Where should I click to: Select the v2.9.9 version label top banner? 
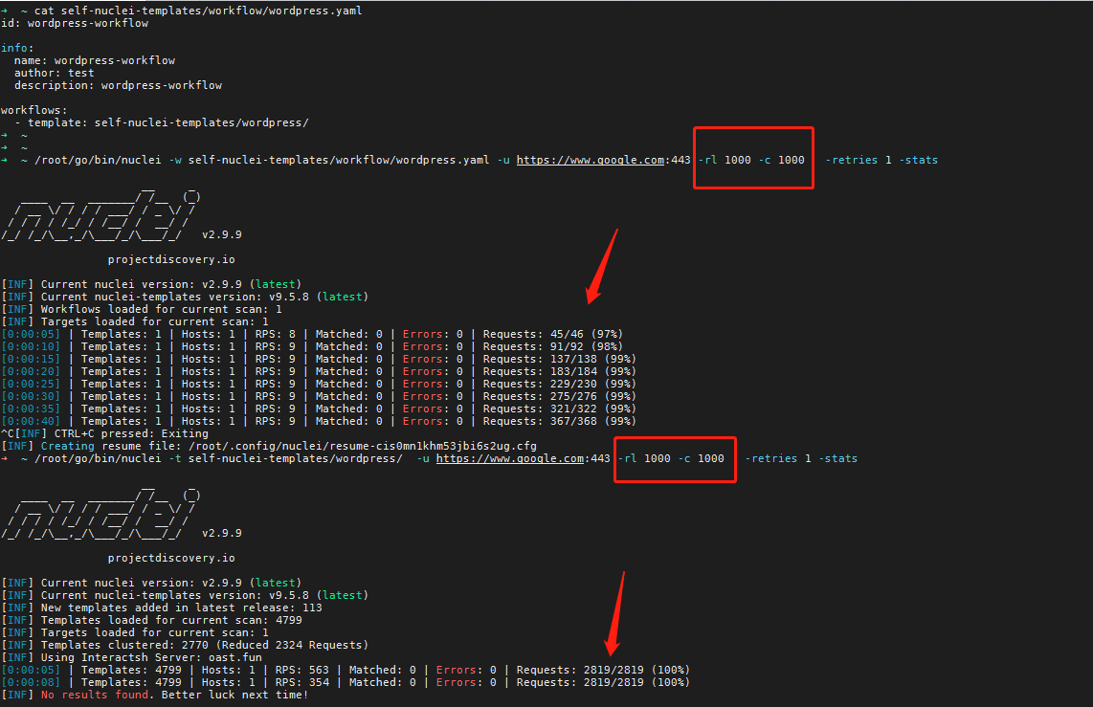click(x=224, y=233)
